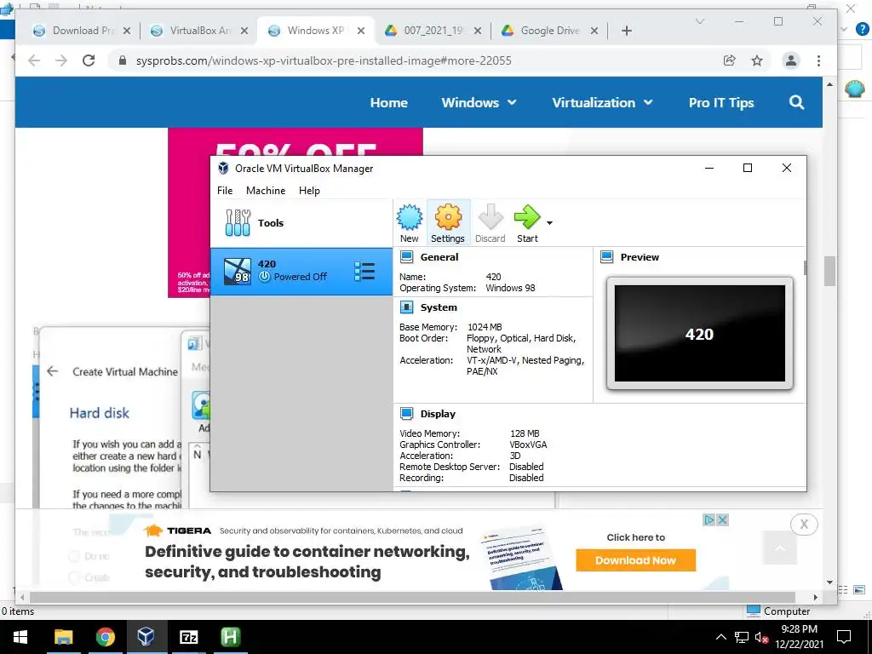Click the site search magnifier icon

pyautogui.click(x=796, y=102)
